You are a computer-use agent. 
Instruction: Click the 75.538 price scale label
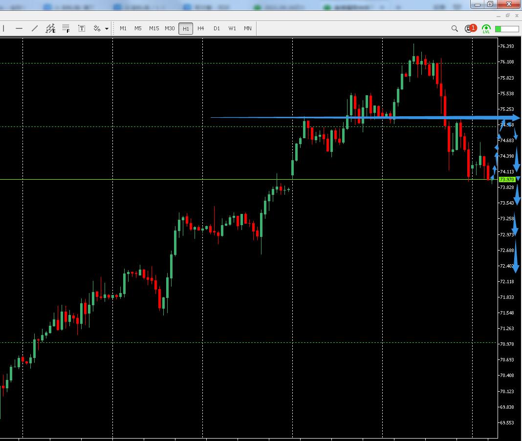click(507, 93)
